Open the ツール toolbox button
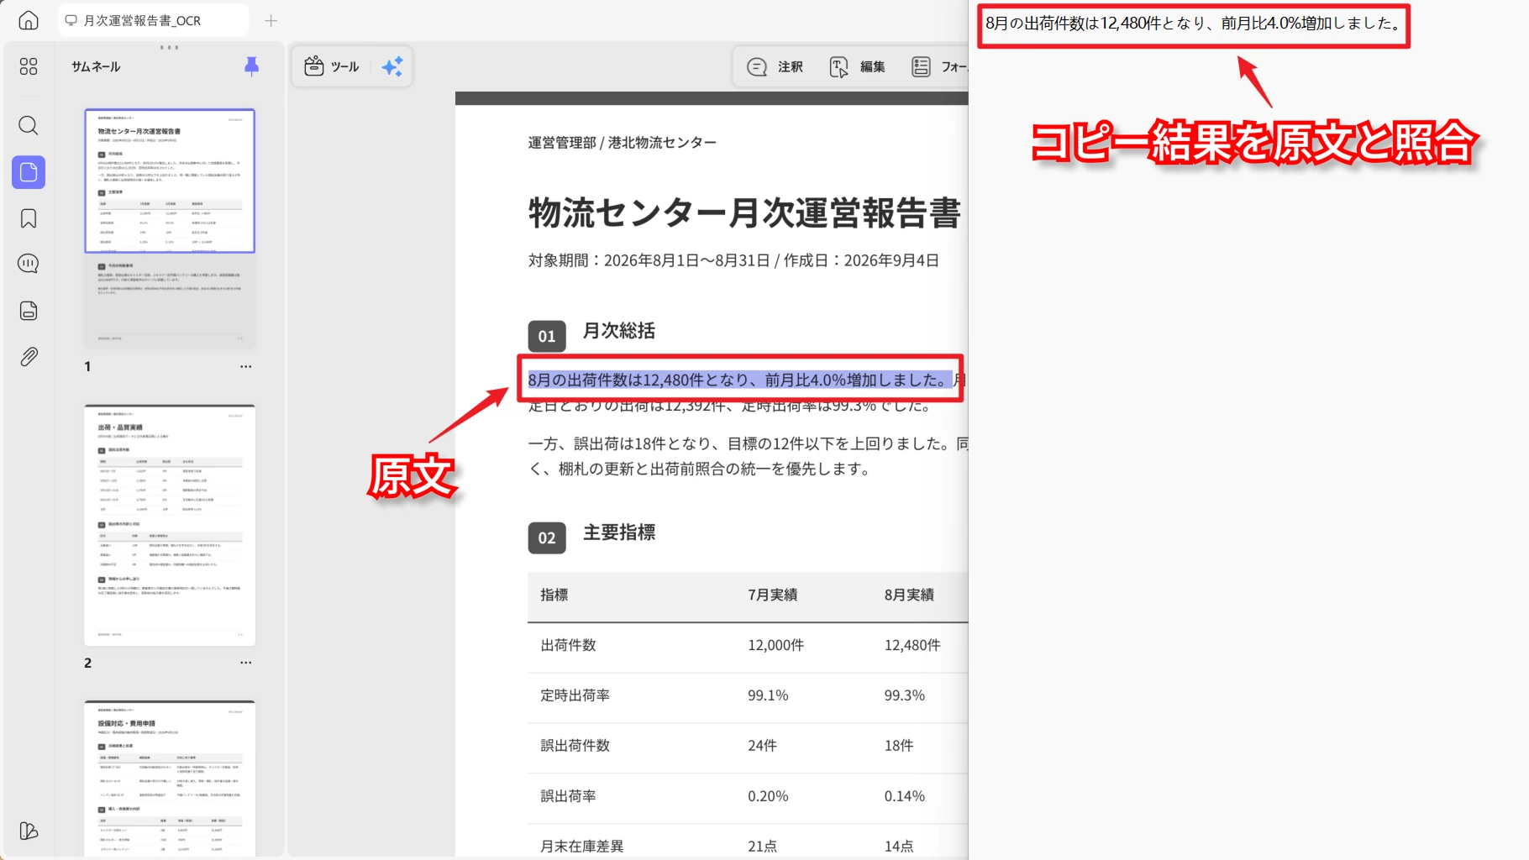The image size is (1529, 860). (x=332, y=66)
